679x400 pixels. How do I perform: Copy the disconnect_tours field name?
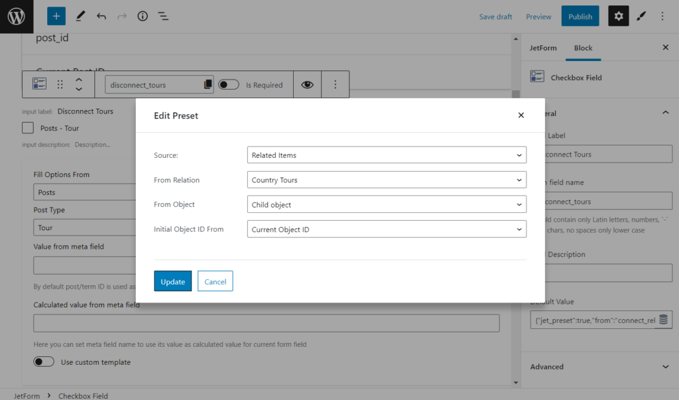pos(208,84)
